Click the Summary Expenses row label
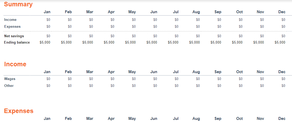Viewport: 292px width, 122px height. (12, 27)
